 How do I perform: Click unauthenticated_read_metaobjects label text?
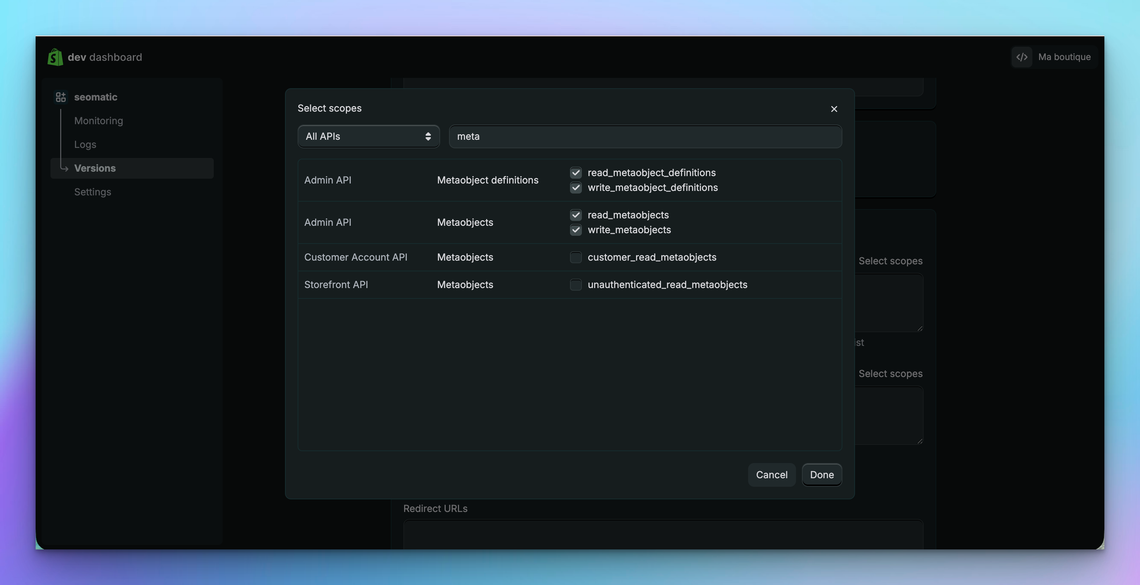[x=667, y=285]
